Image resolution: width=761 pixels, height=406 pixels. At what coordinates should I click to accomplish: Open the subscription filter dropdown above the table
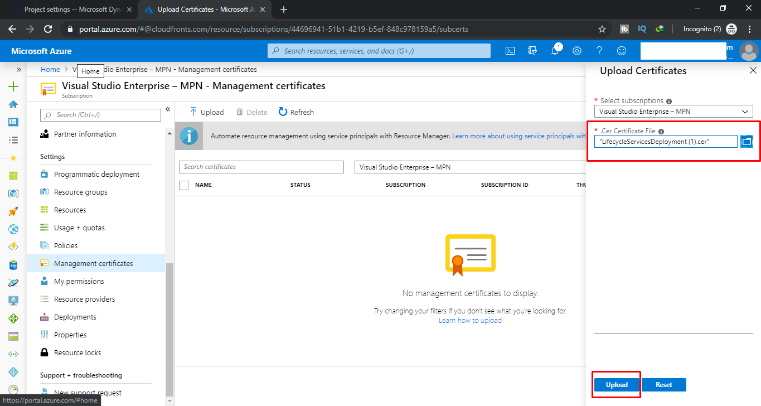click(470, 167)
